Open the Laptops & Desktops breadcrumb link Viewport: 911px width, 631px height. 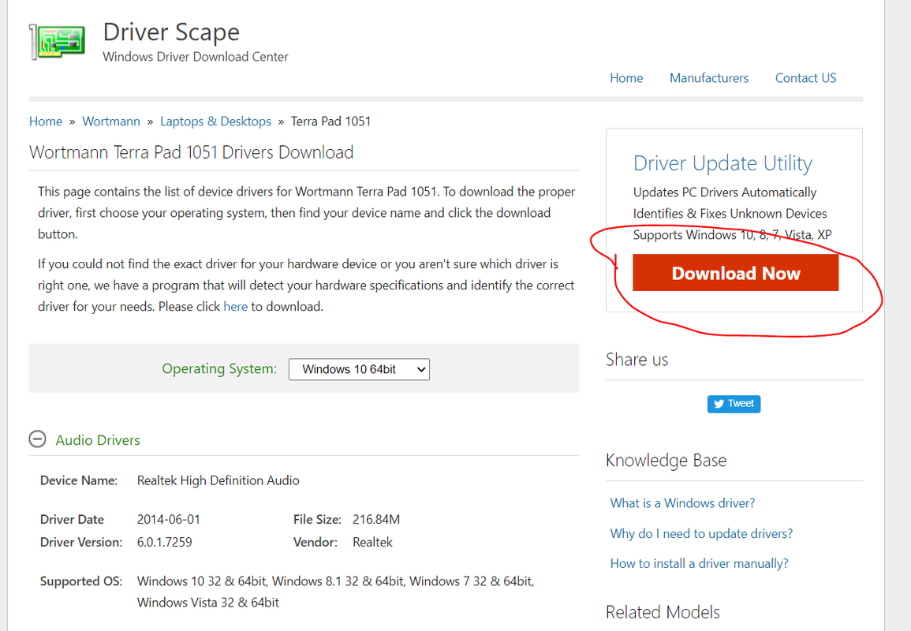215,121
